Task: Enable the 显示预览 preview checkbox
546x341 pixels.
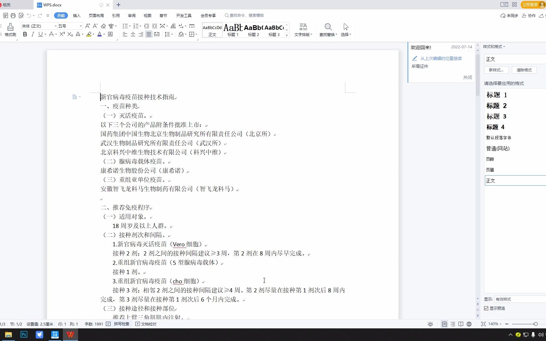Action: [x=486, y=308]
